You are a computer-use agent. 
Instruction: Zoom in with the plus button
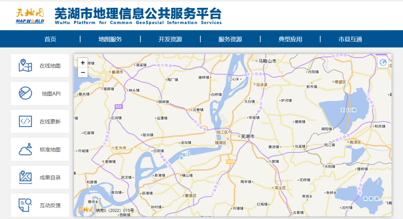point(83,63)
